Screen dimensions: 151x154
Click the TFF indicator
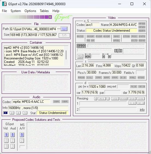pyautogui.click(x=99, y=77)
